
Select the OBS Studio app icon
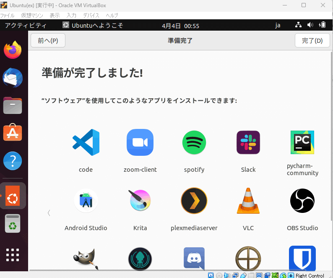pos(302,201)
